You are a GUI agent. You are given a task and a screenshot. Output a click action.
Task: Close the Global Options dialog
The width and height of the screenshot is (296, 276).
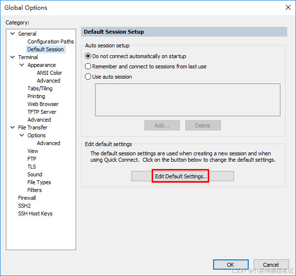click(288, 7)
